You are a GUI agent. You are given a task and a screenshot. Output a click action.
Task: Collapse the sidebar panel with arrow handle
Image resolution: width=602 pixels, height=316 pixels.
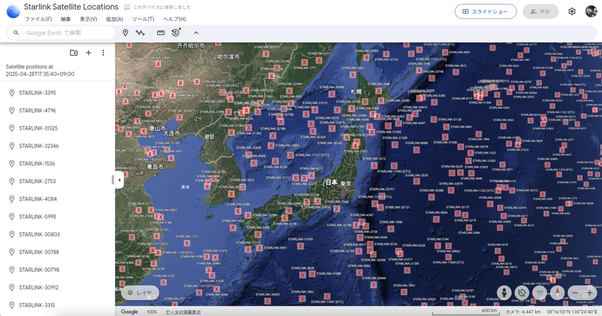(119, 180)
